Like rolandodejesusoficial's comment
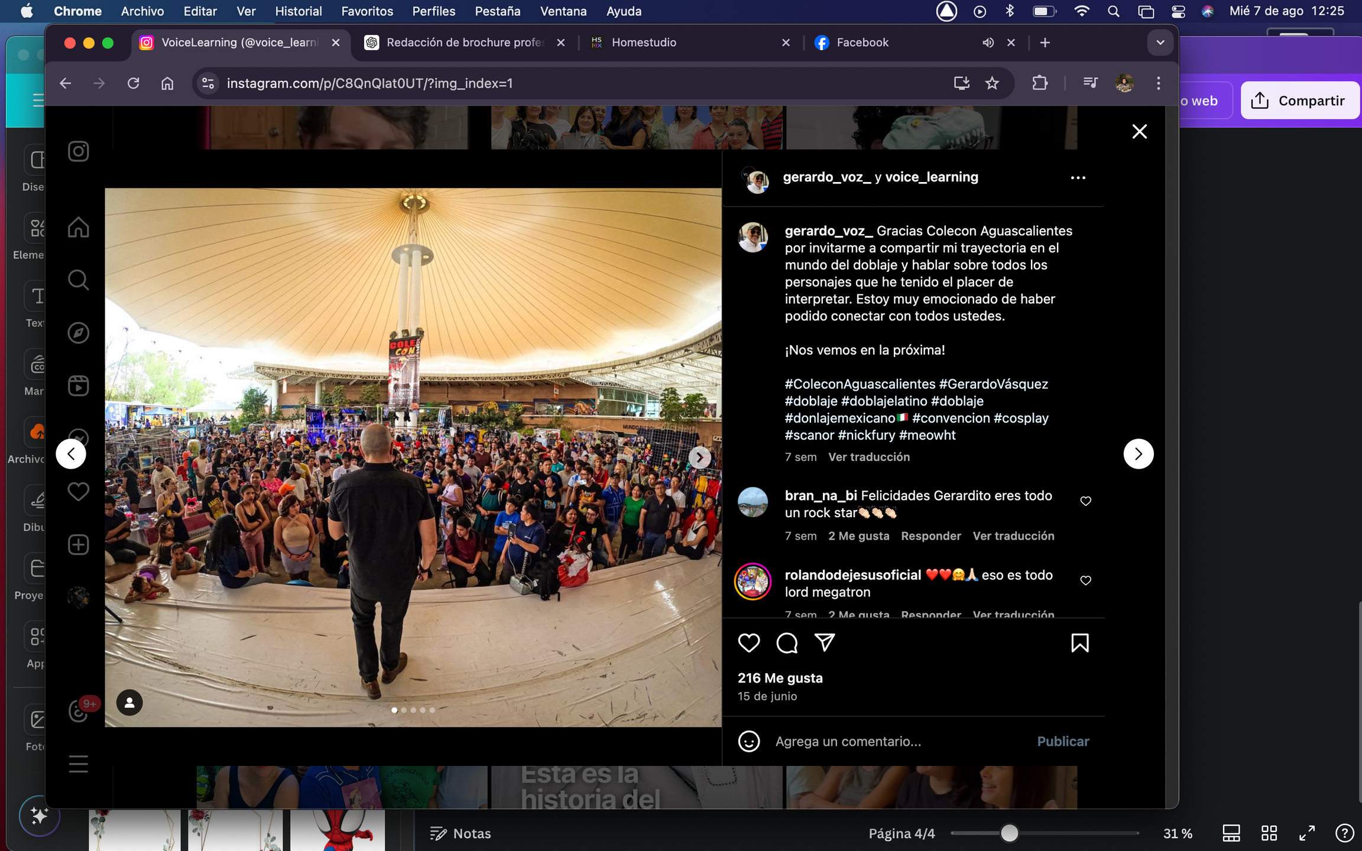Screen dimensions: 1362x851 1085,580
